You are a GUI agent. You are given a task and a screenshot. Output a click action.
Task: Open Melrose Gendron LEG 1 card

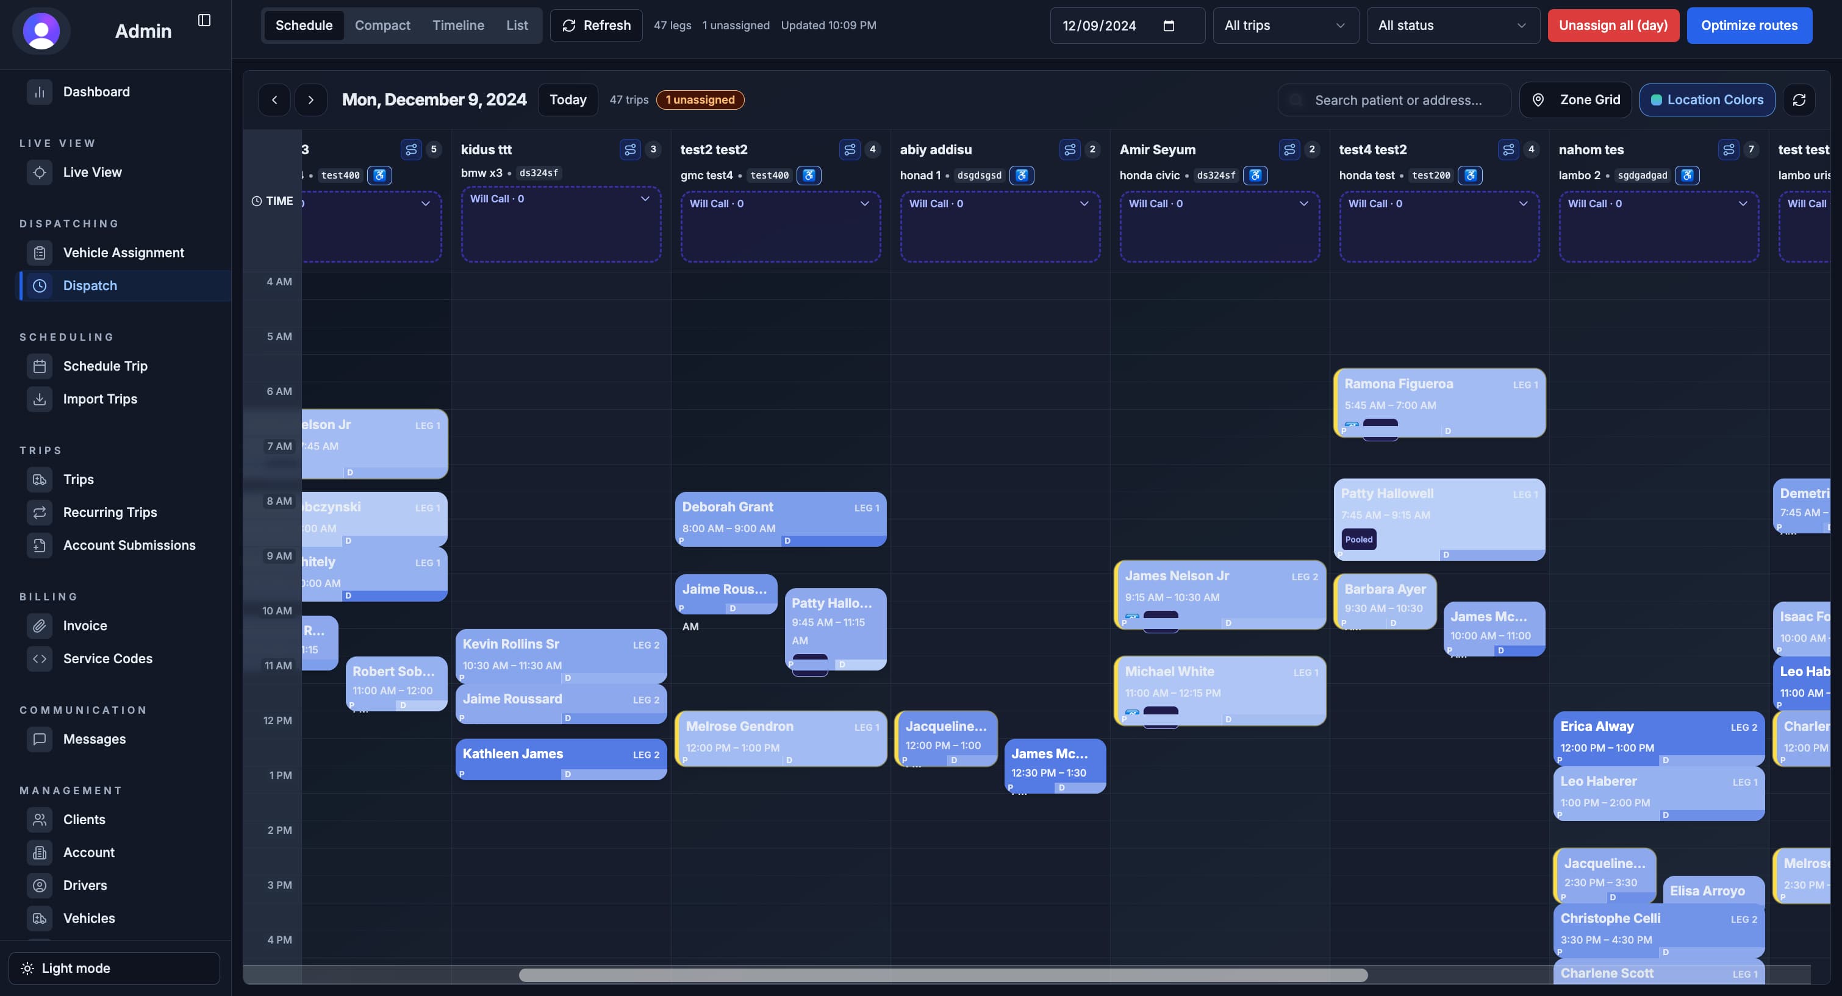pyautogui.click(x=780, y=738)
